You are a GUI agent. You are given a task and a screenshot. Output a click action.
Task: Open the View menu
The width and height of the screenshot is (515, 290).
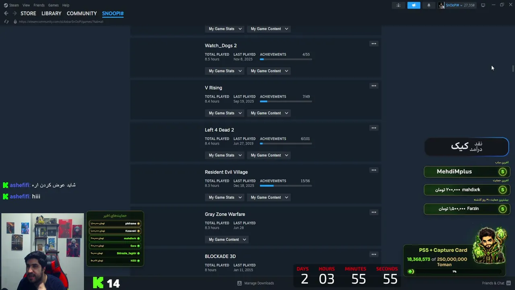tap(26, 5)
